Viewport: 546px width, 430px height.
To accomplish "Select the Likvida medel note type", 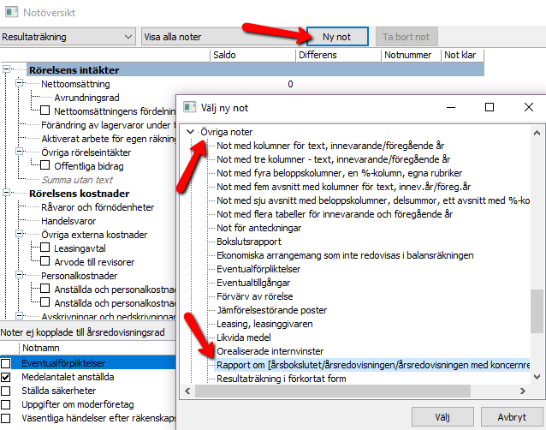I will 244,337.
